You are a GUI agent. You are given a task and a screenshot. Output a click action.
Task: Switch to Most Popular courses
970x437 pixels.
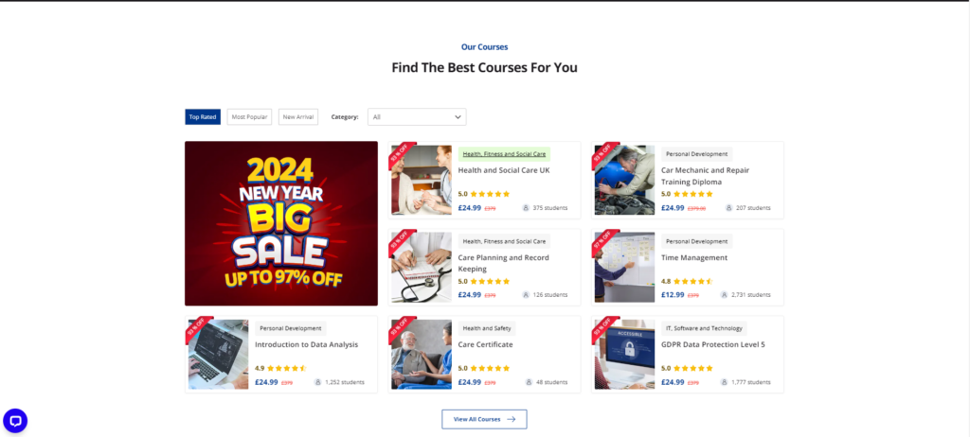coord(249,117)
